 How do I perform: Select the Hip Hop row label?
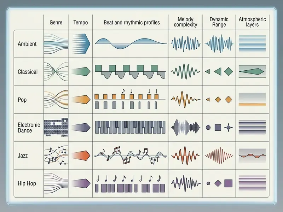27,183
